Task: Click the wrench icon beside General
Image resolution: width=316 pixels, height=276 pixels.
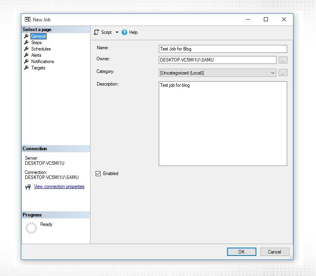Action: [x=26, y=36]
